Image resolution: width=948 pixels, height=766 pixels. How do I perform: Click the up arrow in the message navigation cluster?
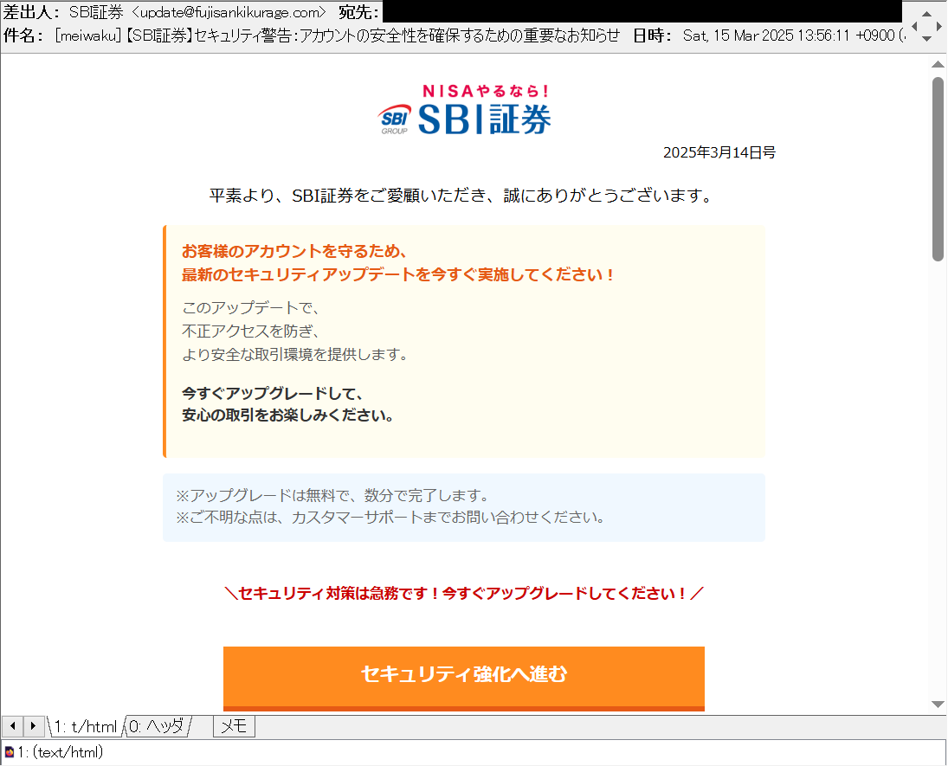(926, 15)
